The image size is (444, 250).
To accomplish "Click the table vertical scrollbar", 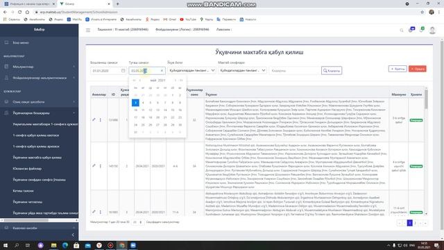I will pyautogui.click(x=426, y=99).
